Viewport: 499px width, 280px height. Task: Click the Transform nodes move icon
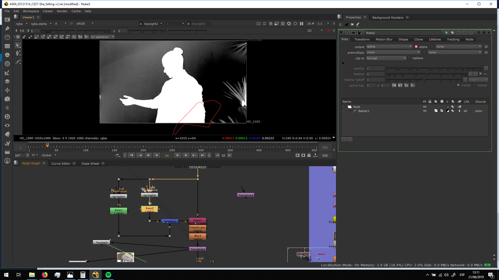(7, 90)
